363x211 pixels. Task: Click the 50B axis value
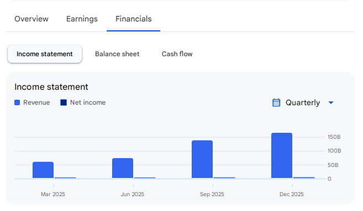coord(333,165)
